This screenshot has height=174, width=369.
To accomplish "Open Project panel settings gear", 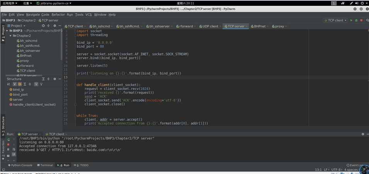I will point(55,26).
